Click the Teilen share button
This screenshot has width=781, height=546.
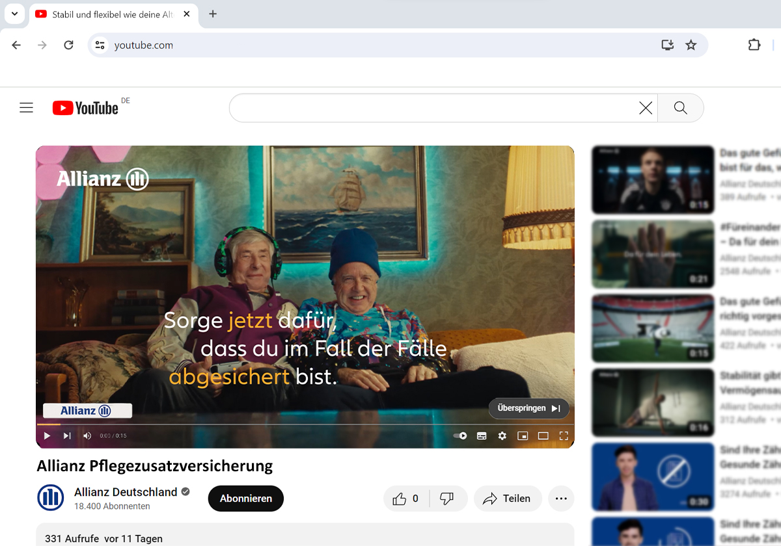pyautogui.click(x=508, y=499)
